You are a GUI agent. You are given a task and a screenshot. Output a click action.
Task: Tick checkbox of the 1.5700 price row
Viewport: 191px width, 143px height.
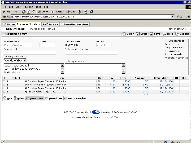click(x=4, y=81)
